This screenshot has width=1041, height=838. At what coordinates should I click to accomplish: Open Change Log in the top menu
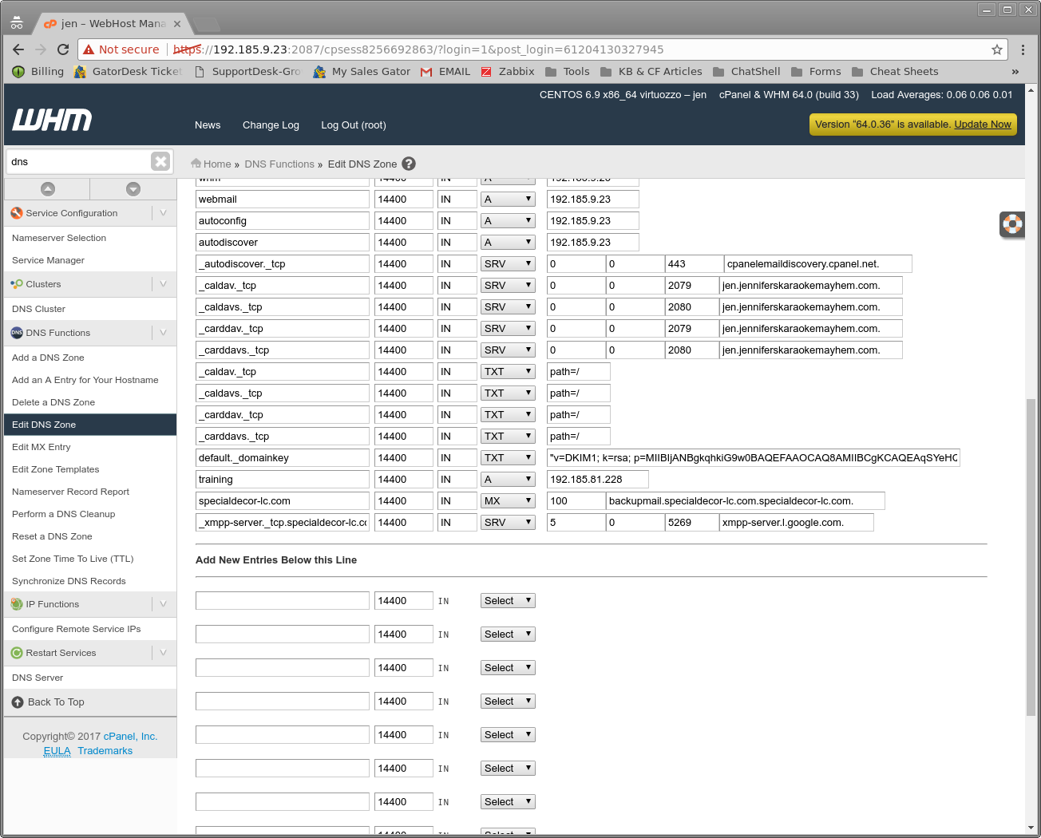[x=271, y=125]
